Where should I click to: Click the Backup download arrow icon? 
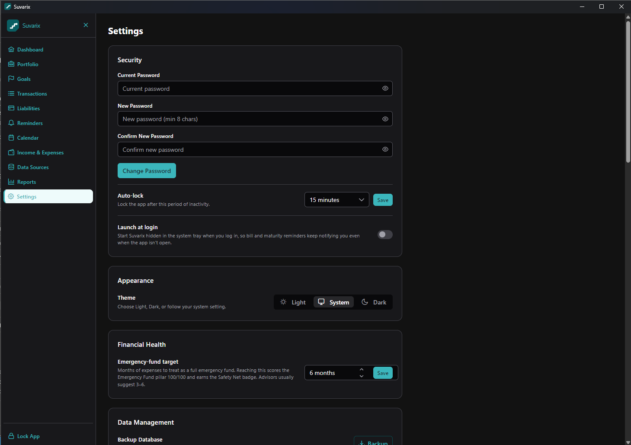[362, 443]
